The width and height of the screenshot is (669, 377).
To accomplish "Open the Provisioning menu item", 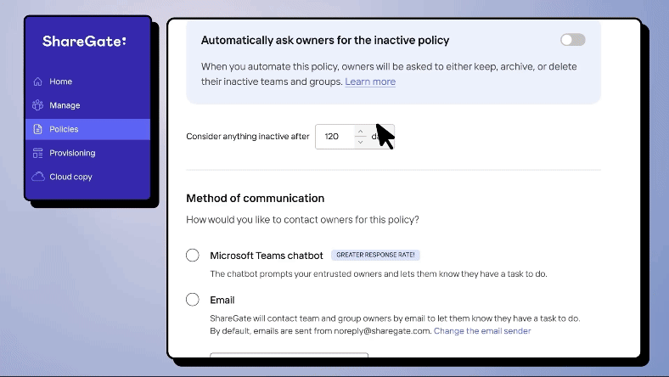I will click(88, 153).
